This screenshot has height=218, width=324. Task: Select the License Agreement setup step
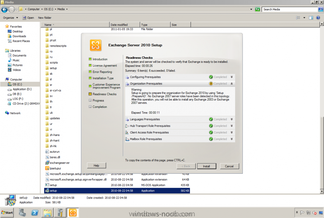(x=103, y=66)
